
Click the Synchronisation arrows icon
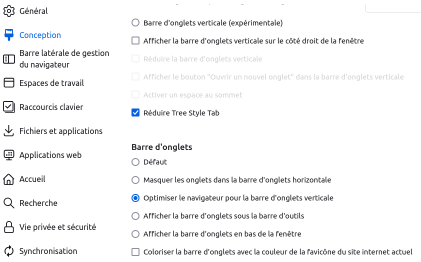(9, 251)
